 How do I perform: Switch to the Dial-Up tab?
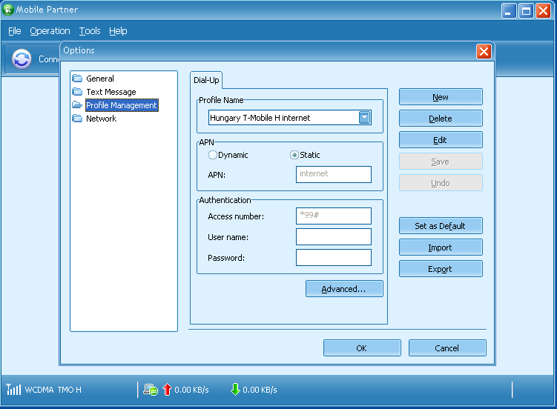206,80
